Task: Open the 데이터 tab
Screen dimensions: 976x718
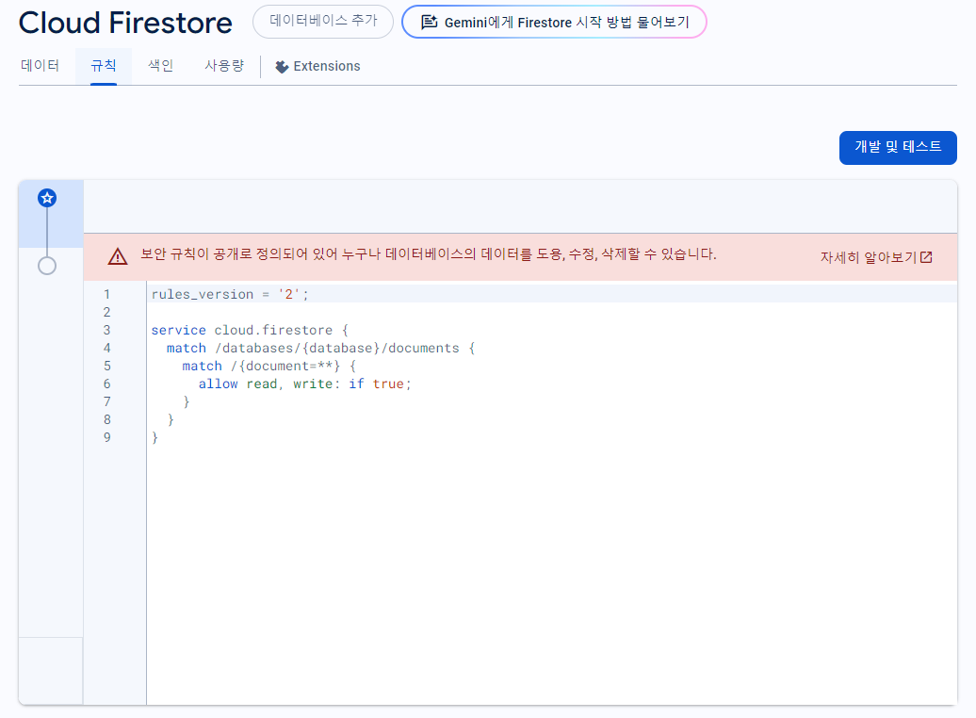Action: click(40, 66)
